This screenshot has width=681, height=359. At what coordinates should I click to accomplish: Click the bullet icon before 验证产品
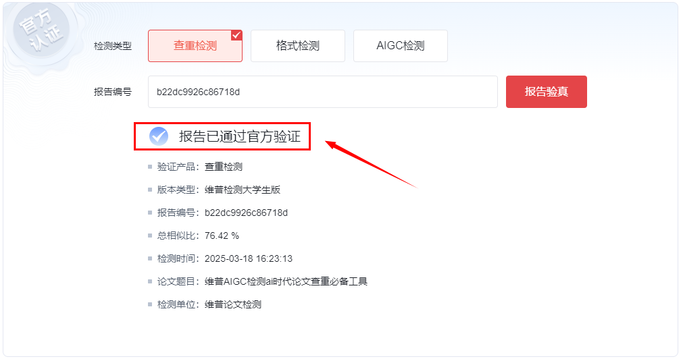pyautogui.click(x=150, y=167)
